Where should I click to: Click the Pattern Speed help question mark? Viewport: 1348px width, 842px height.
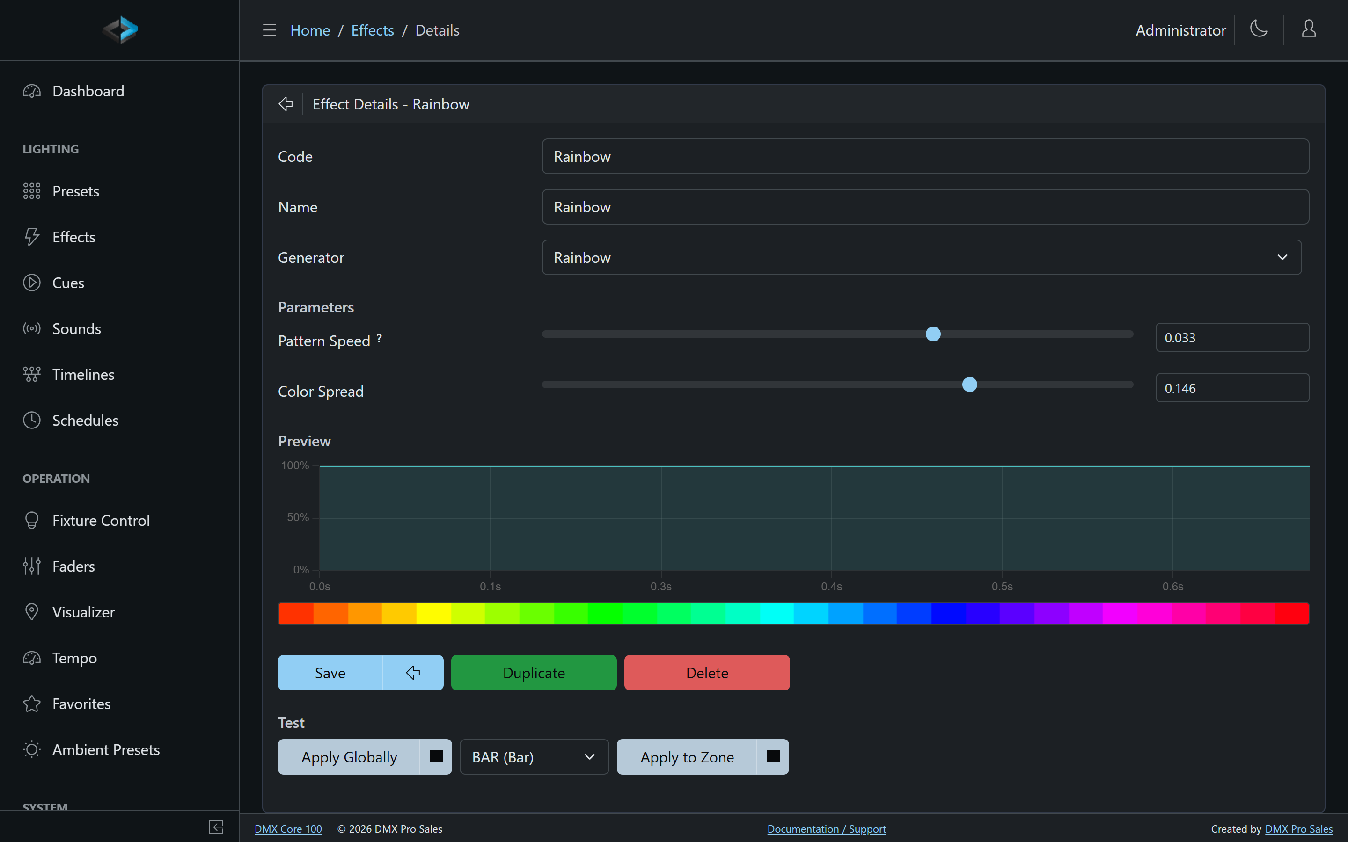coord(379,338)
